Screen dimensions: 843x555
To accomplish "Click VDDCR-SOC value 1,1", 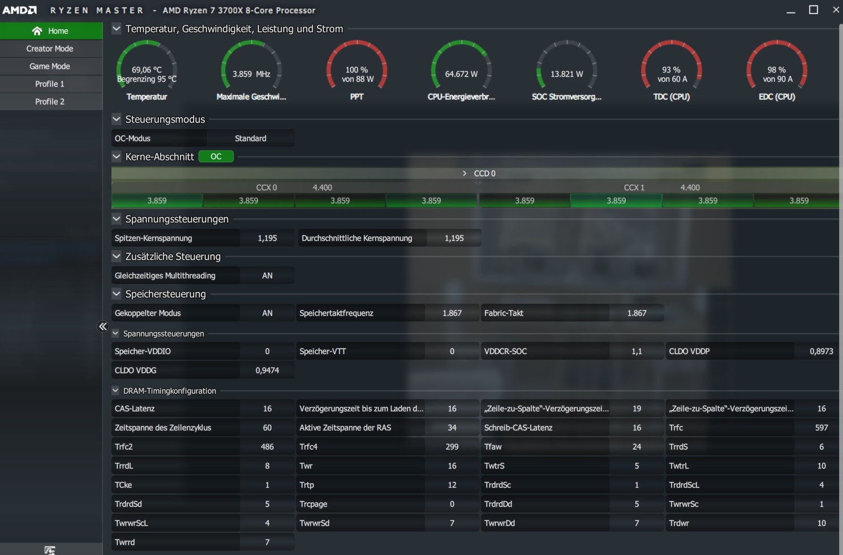I will [636, 351].
